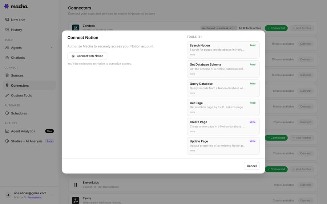Click the Tavily connector logo

click(x=76, y=200)
